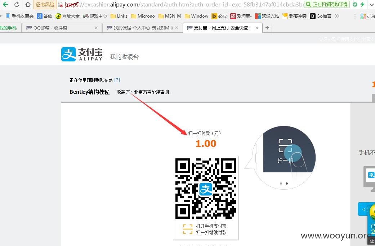
Task: Select the second carousel dot
Action: [x=287, y=183]
